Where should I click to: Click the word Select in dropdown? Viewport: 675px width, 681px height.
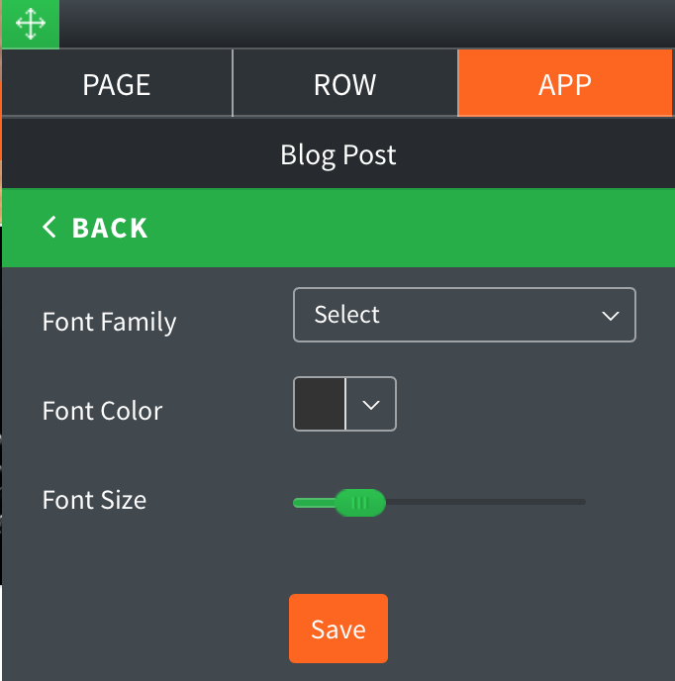click(x=346, y=315)
